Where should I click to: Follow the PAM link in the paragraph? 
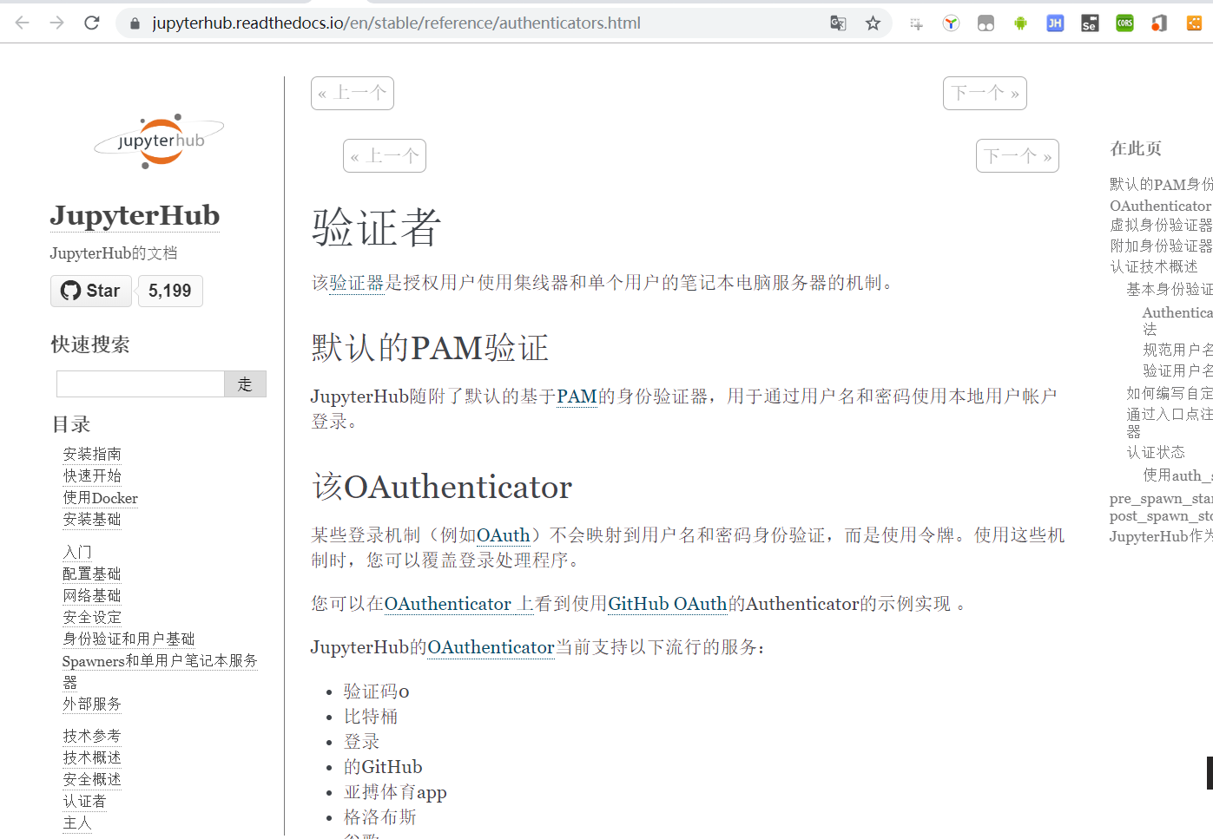tap(577, 397)
